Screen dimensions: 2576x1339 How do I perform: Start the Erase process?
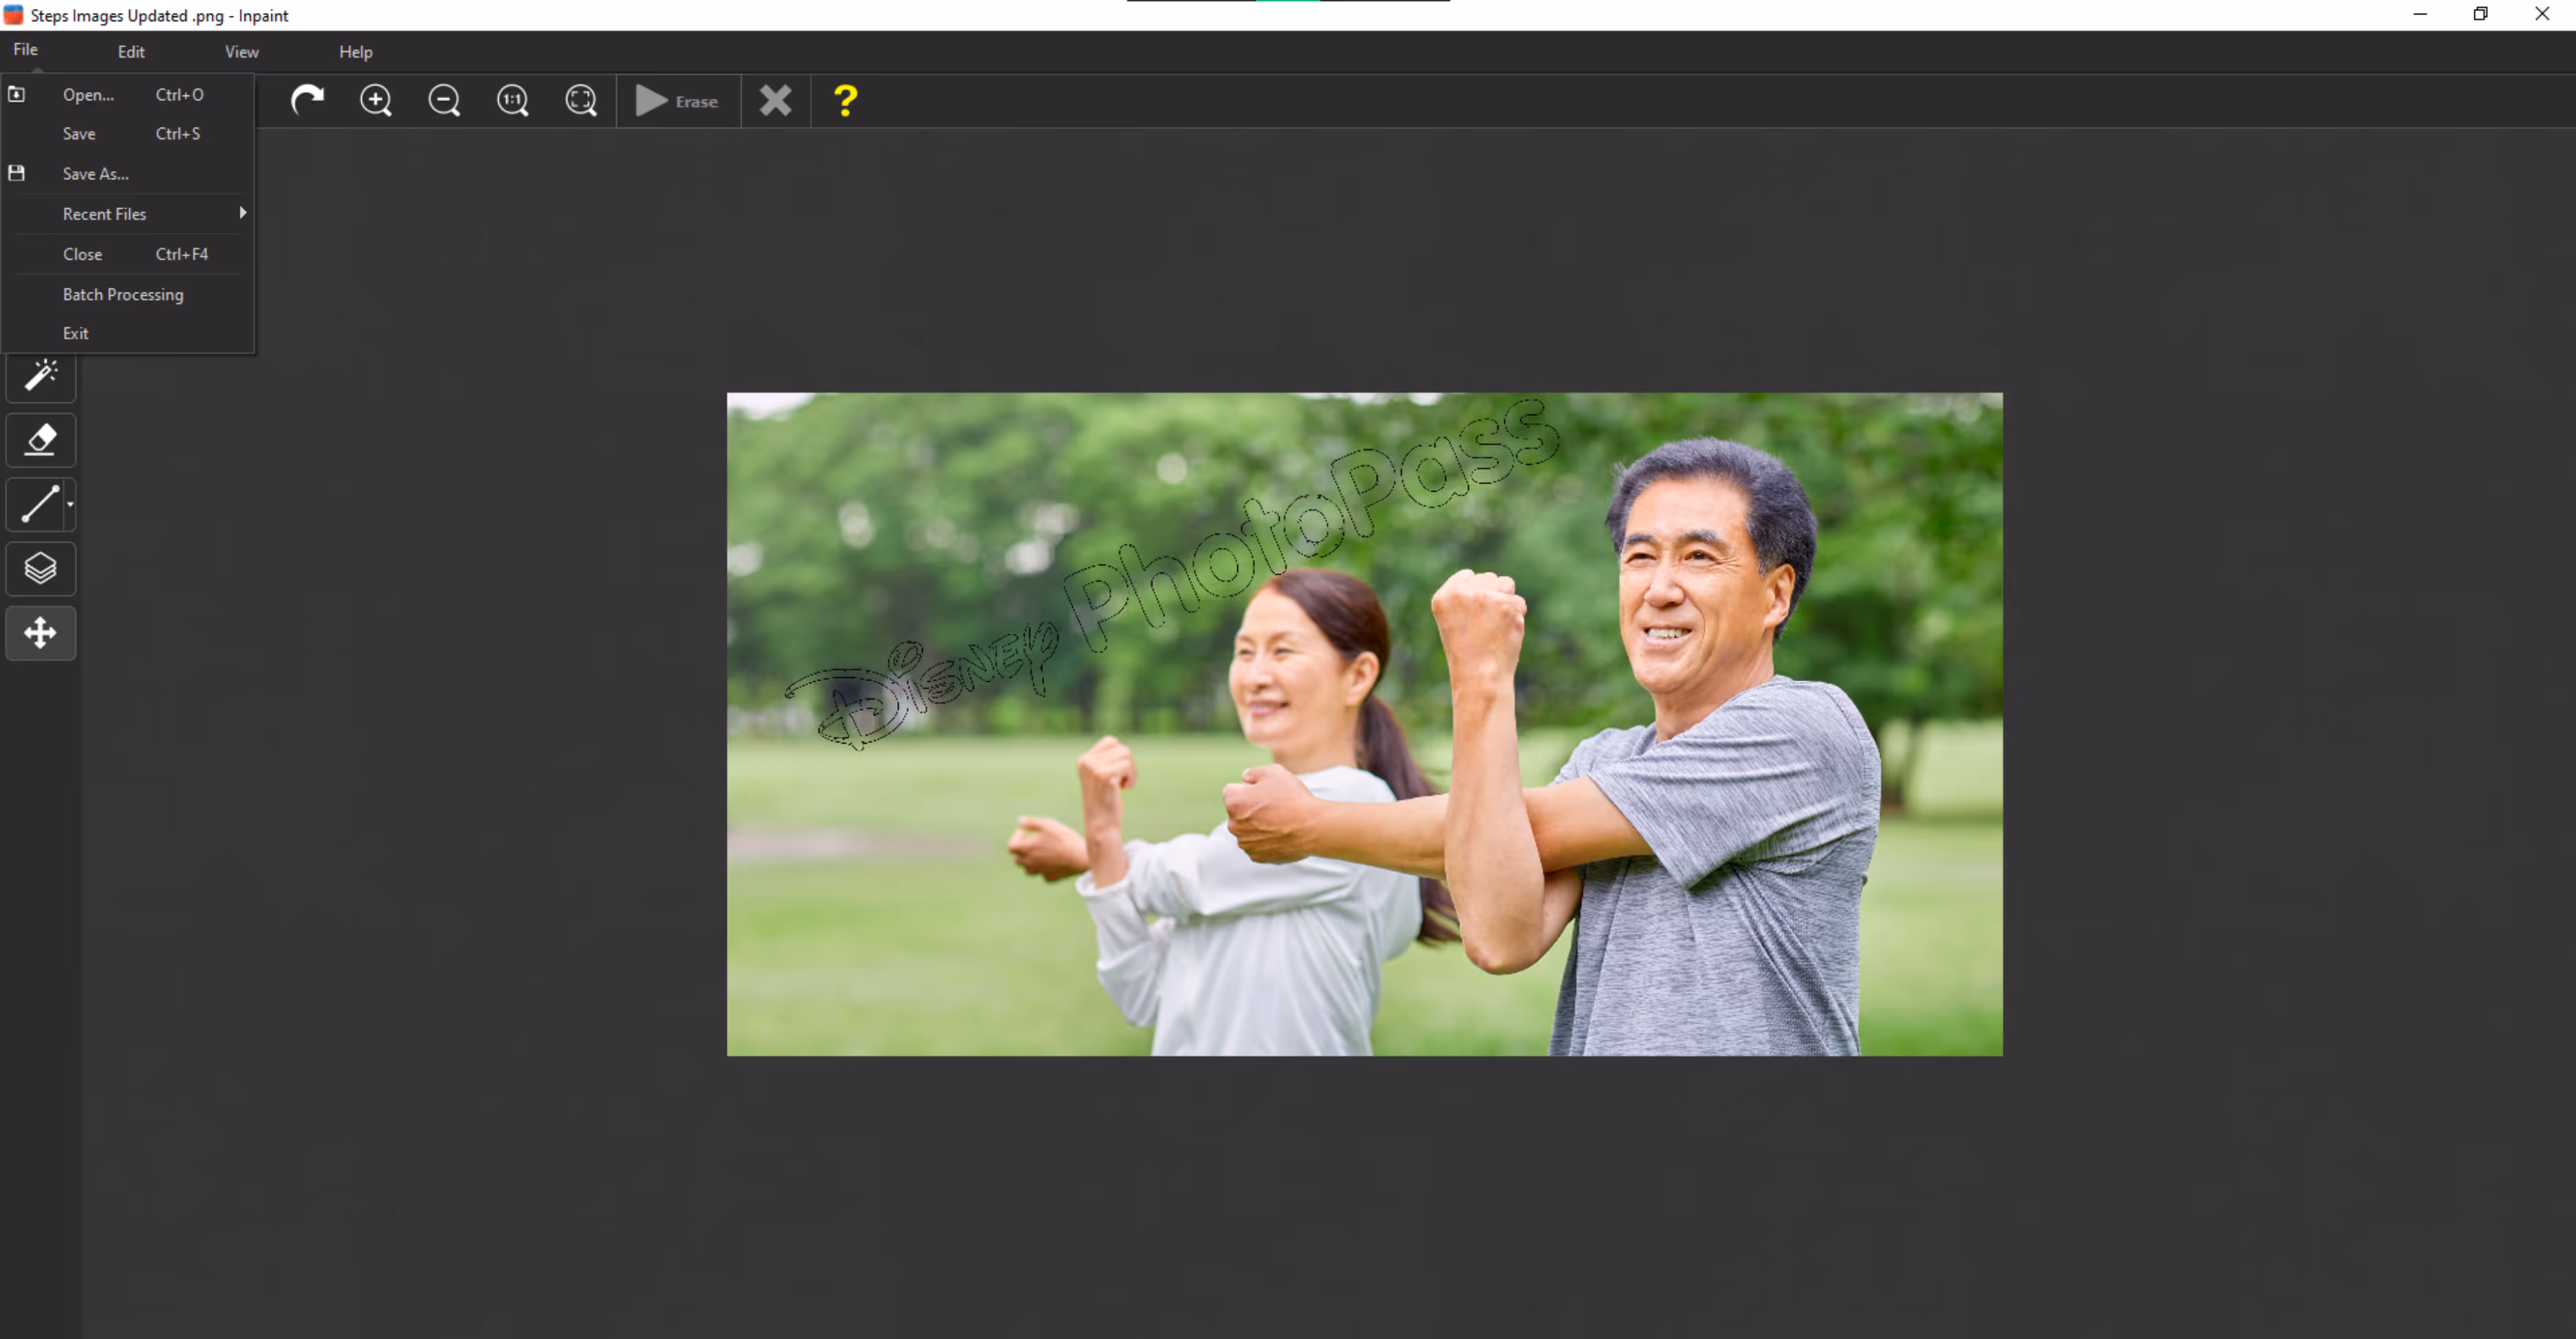point(677,101)
